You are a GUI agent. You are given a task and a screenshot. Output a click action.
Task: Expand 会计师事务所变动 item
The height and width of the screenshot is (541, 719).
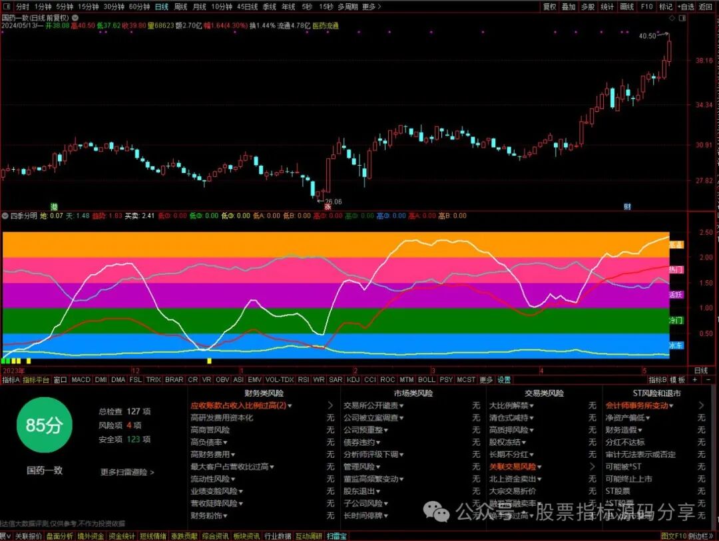(640, 405)
